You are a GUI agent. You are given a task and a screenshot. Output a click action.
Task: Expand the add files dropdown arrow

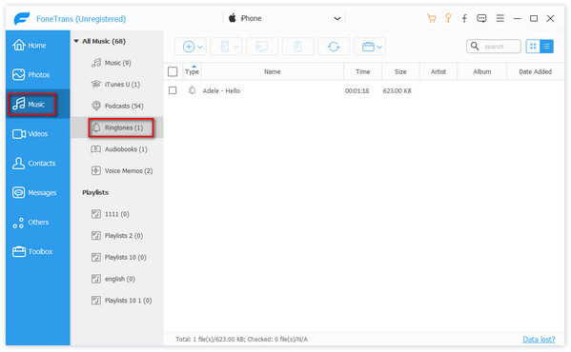[200, 47]
